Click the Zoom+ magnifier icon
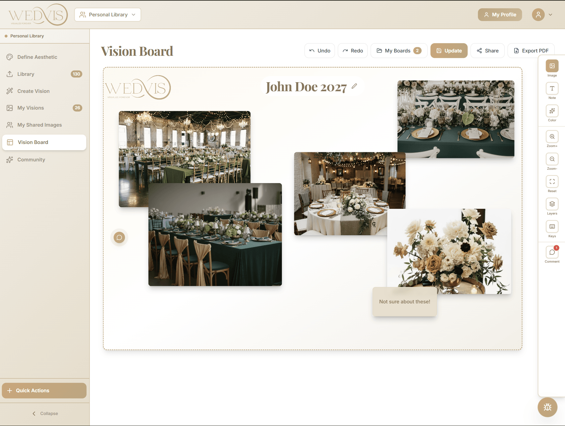This screenshot has height=426, width=565. tap(552, 137)
